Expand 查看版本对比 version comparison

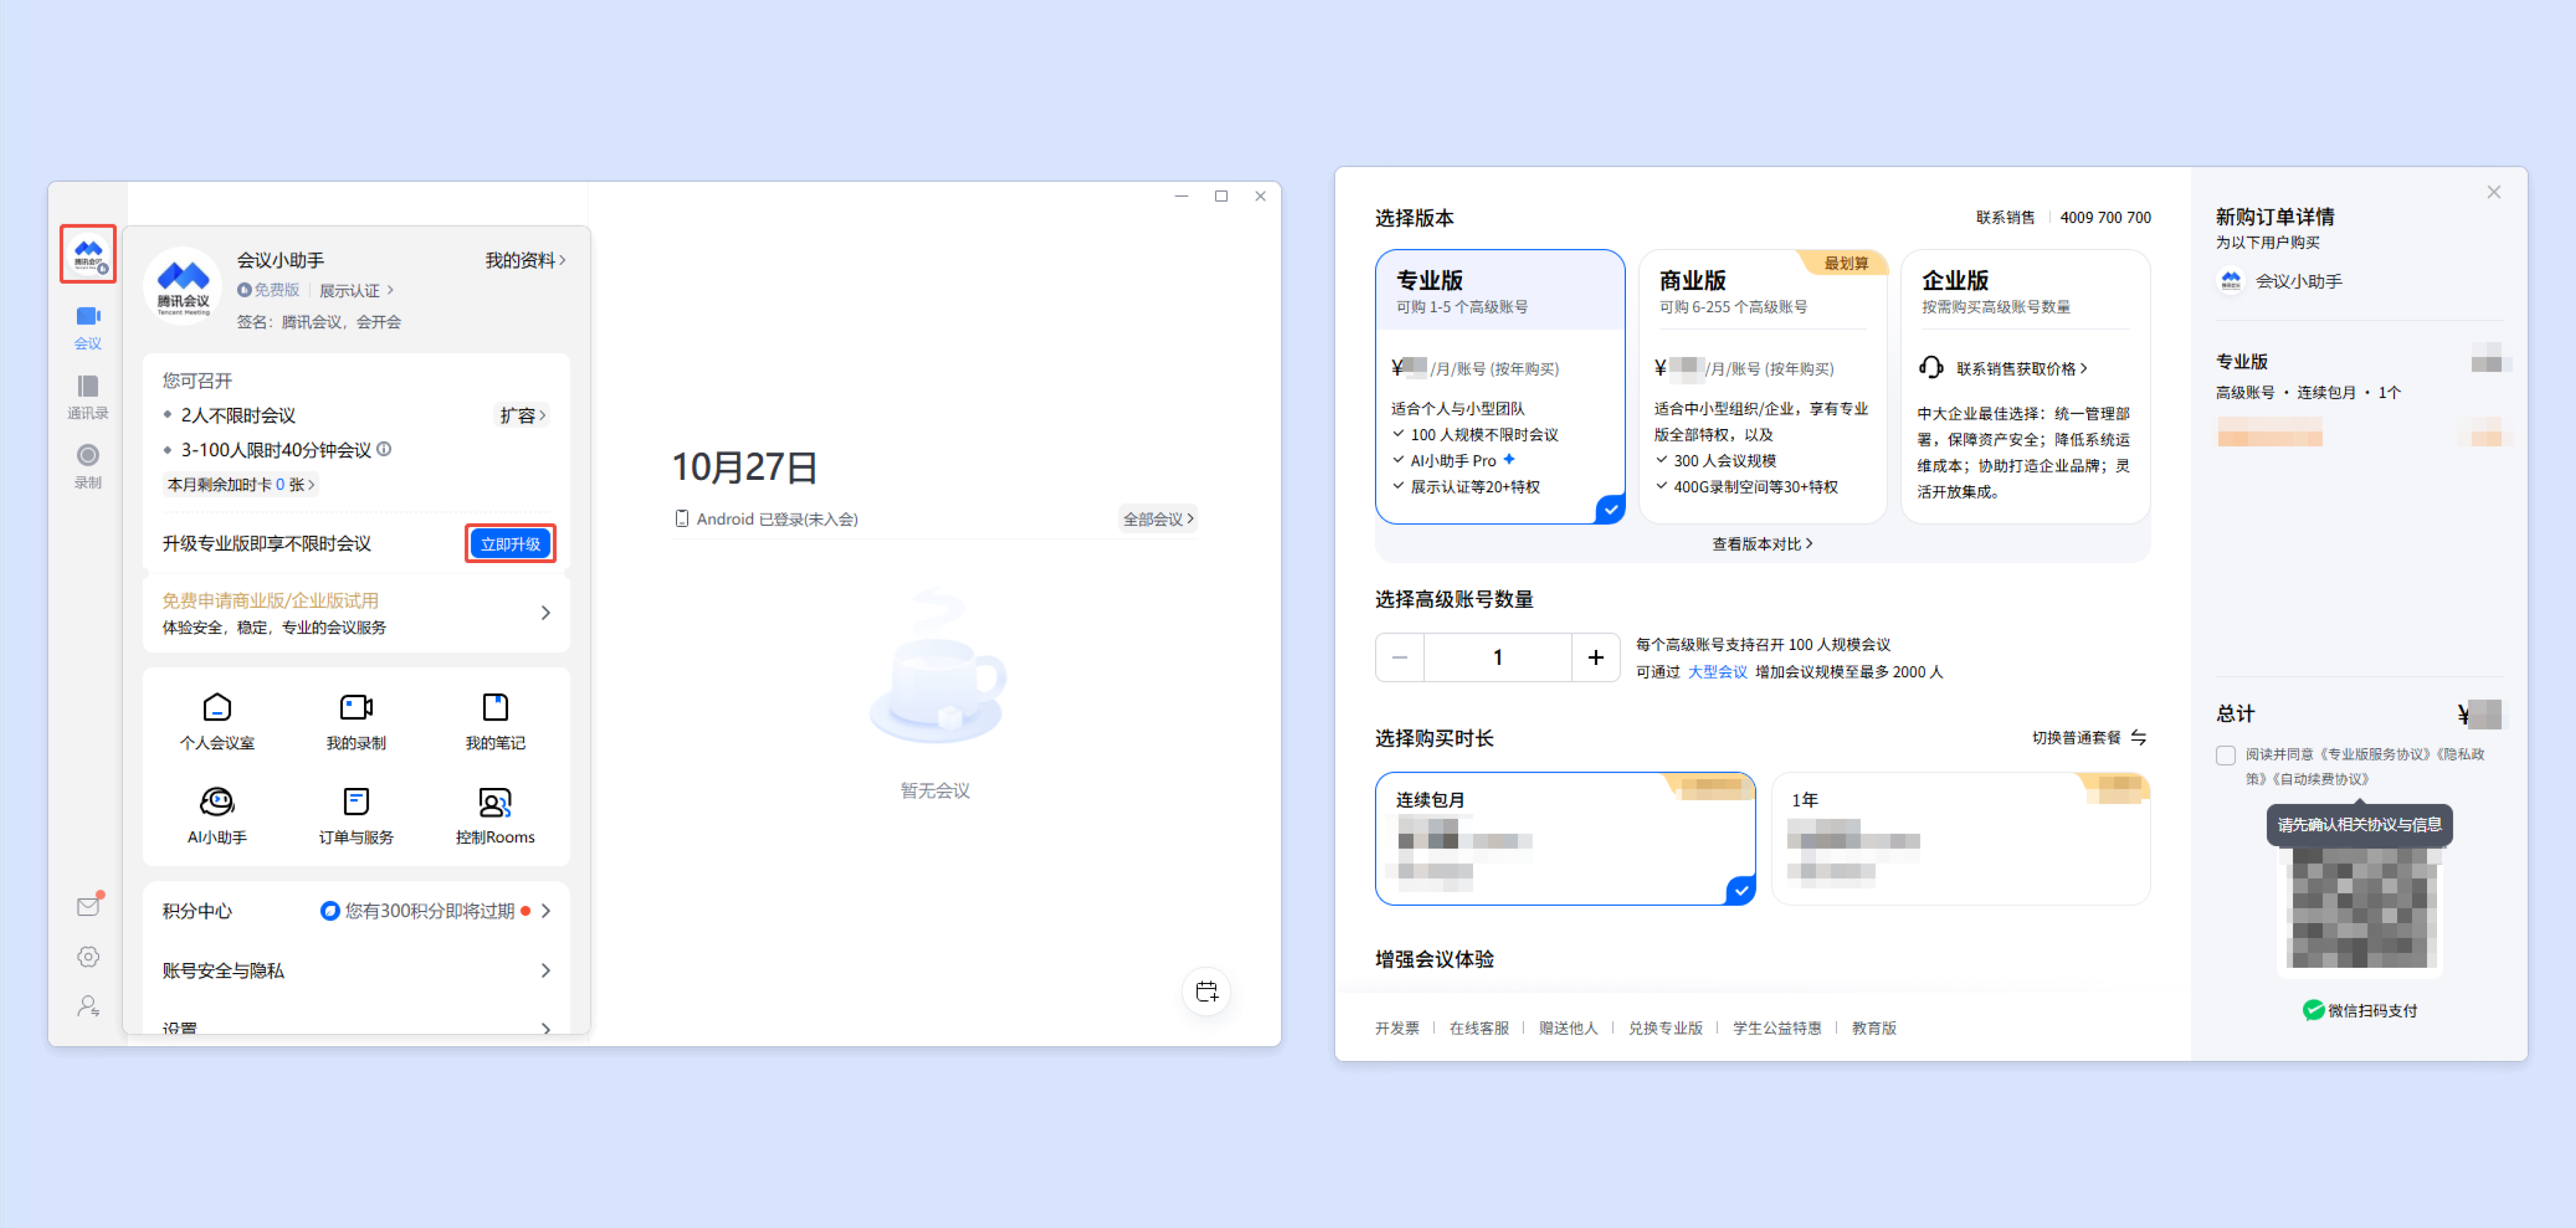tap(1762, 543)
